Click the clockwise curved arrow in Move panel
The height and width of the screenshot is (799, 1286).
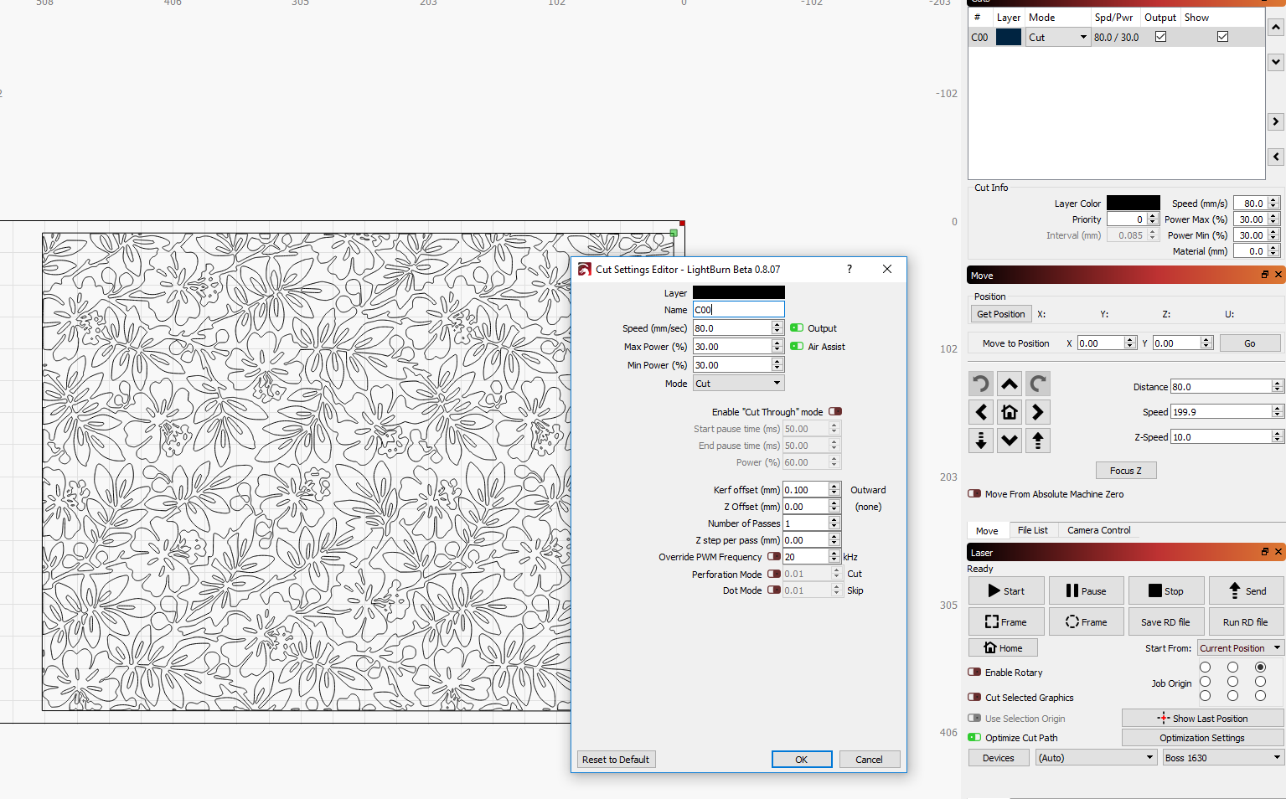[x=1038, y=384]
